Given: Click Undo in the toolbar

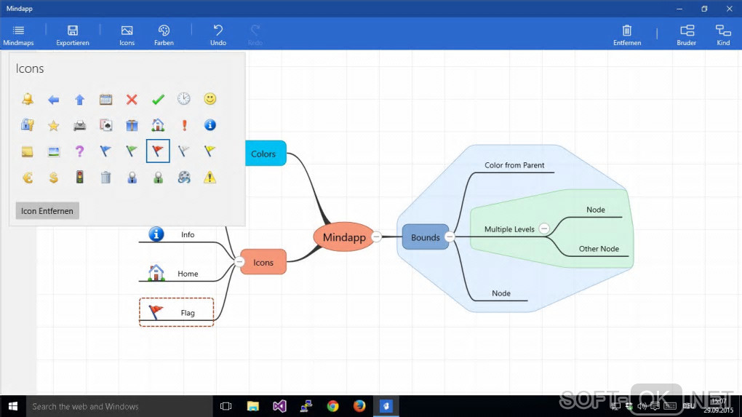Looking at the screenshot, I should 218,35.
